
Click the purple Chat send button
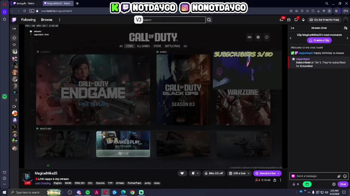343,184
